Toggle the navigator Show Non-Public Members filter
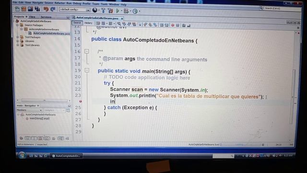Image resolution: width=307 pixels, height=173 pixels. [40, 138]
